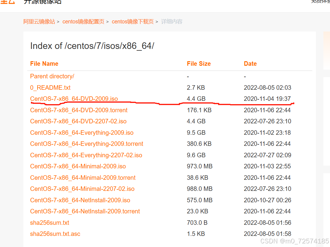Download CentOS-7-x86_64-DVD-2207-02.iso

point(78,121)
